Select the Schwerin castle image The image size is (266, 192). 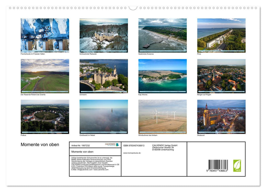[103, 76]
